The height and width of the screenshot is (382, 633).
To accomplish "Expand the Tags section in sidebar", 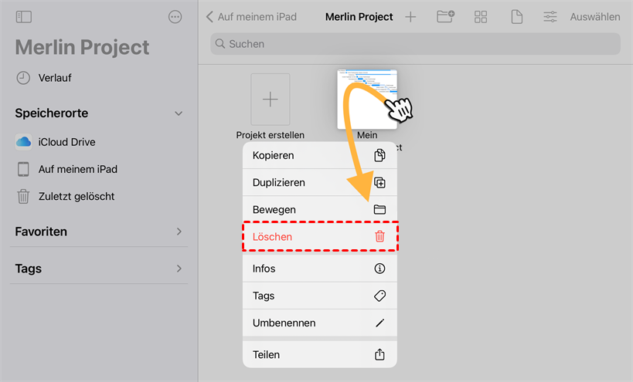I will point(179,269).
